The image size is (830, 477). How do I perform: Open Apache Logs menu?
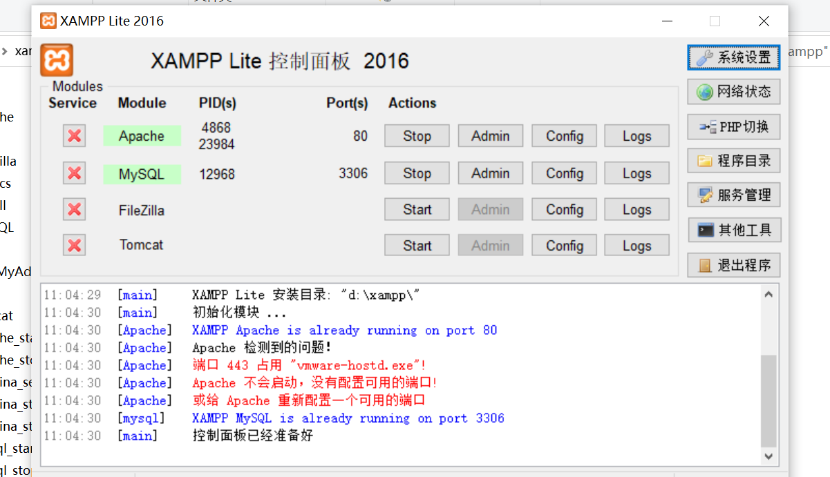coord(636,136)
